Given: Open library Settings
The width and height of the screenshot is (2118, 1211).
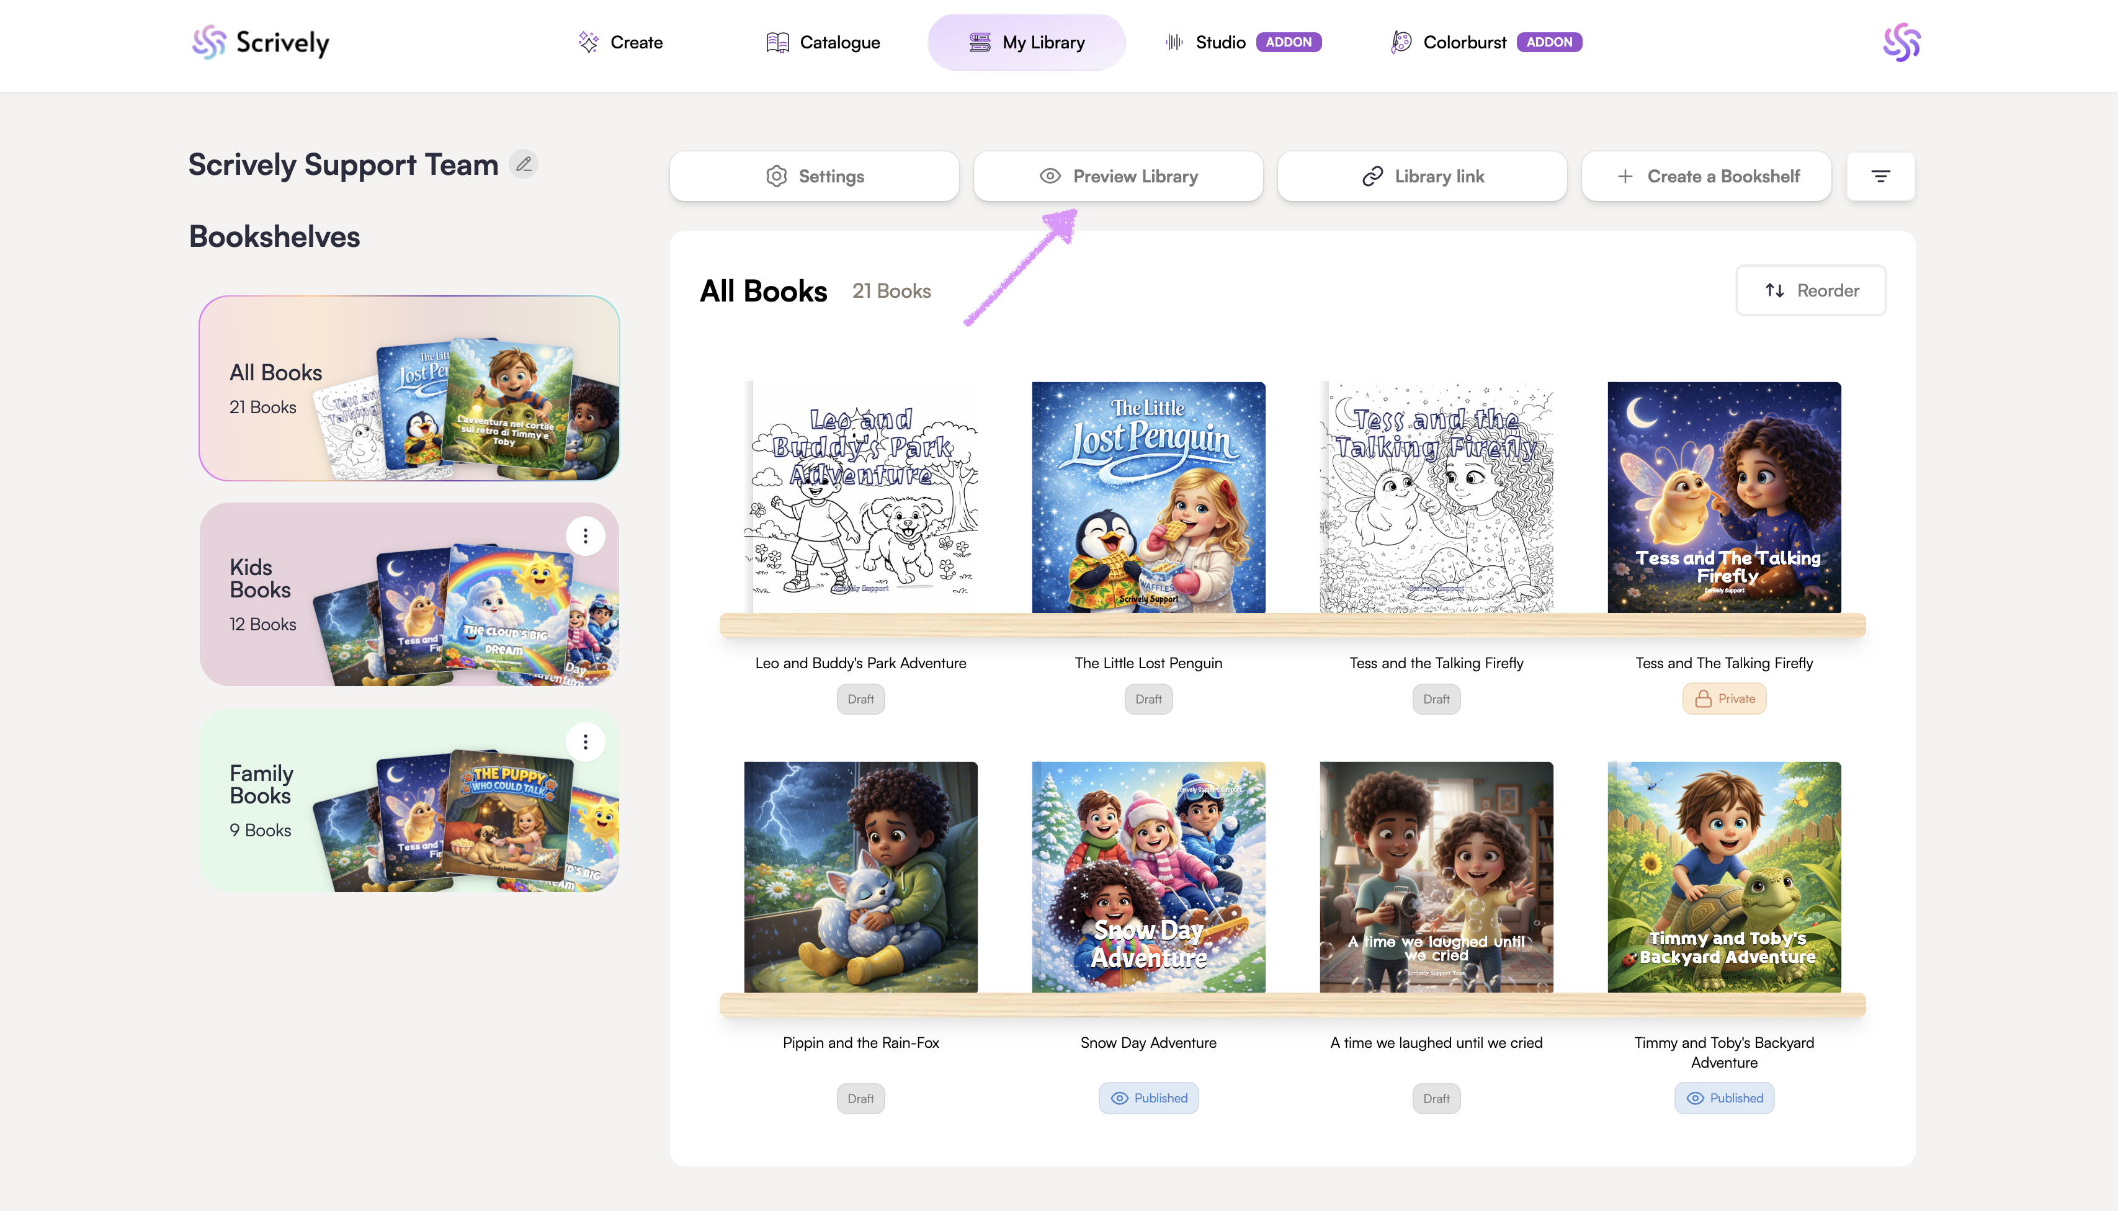Looking at the screenshot, I should (x=814, y=176).
